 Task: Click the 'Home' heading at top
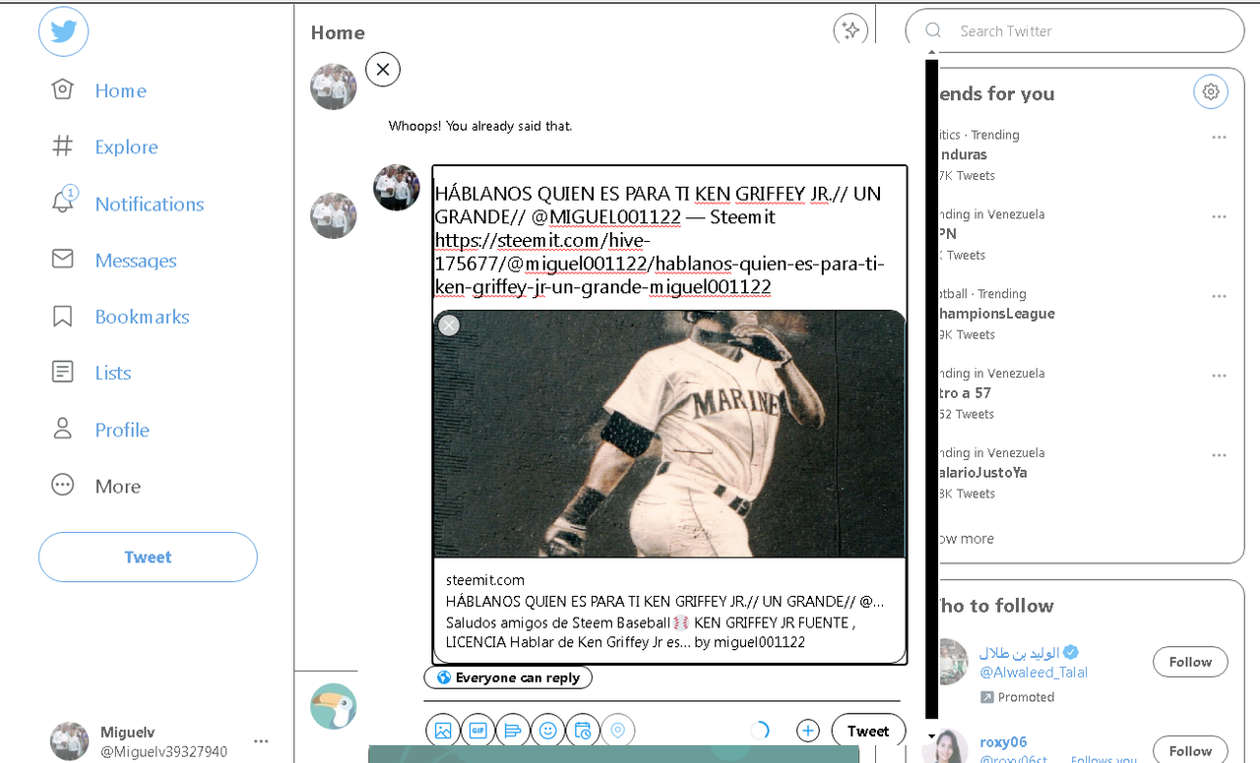tap(338, 32)
